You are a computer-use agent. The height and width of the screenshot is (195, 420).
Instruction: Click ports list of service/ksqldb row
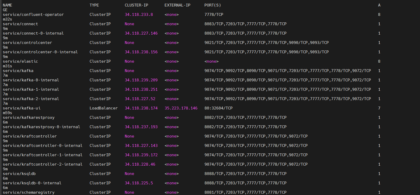pyautogui.click(x=245, y=174)
